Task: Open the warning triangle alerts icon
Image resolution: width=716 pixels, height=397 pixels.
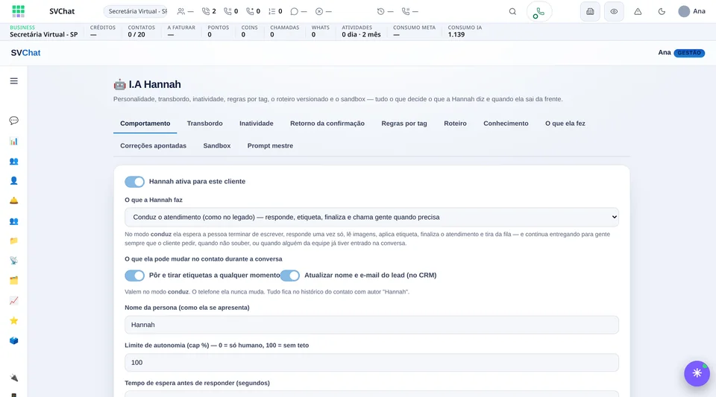Action: pos(638,11)
